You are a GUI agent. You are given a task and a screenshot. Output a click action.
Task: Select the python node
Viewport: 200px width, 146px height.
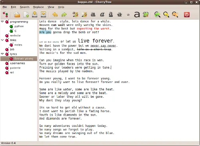19,26
